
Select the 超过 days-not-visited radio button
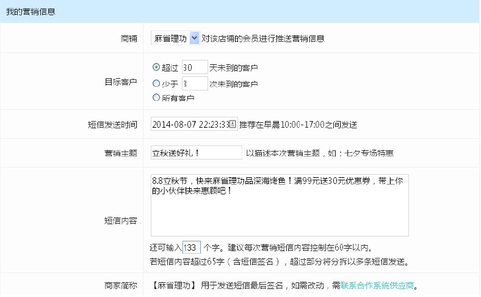tap(156, 67)
